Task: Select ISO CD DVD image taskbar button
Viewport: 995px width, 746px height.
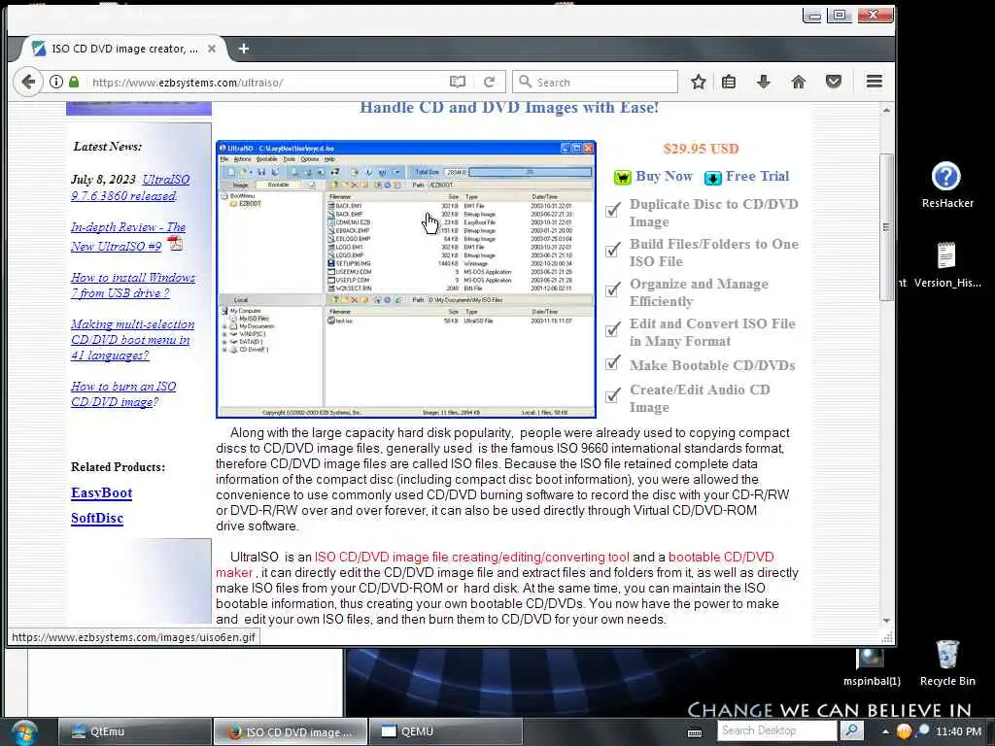Action: [291, 731]
